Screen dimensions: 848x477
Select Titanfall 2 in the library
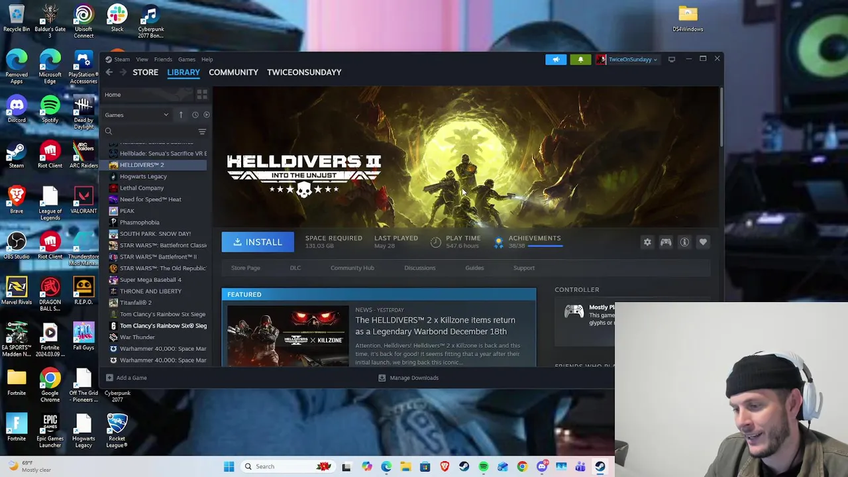tap(135, 303)
